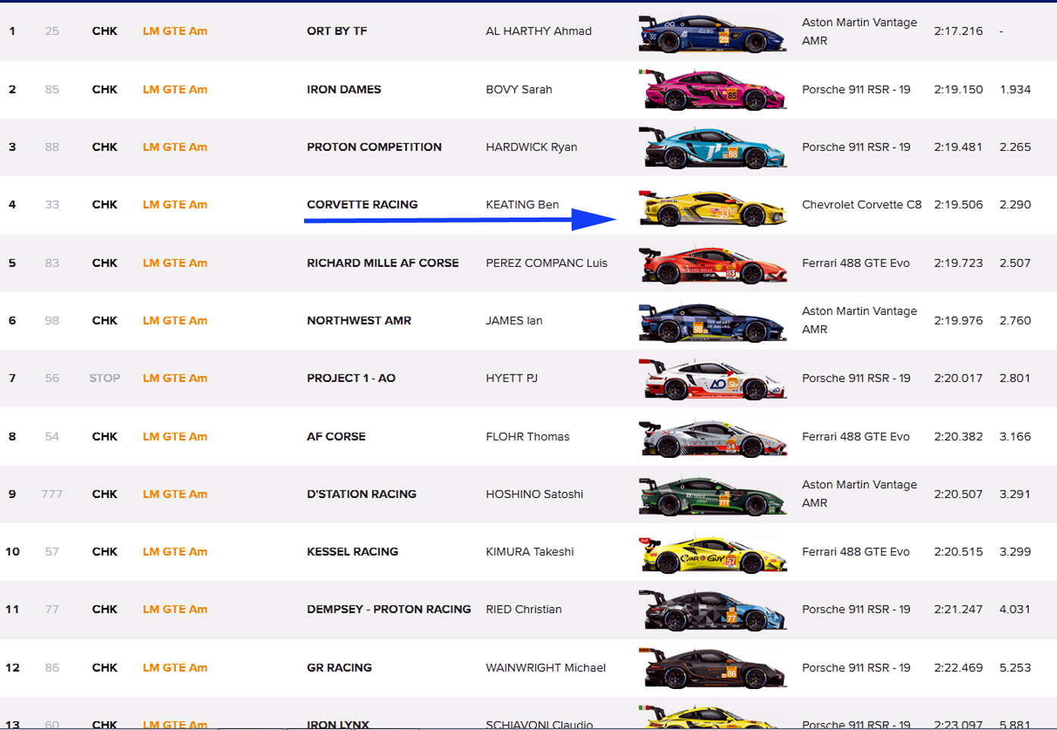Screen dimensions: 1057x730
Task: Click the silver #54 AF Corse Ferrari
Action: click(712, 438)
